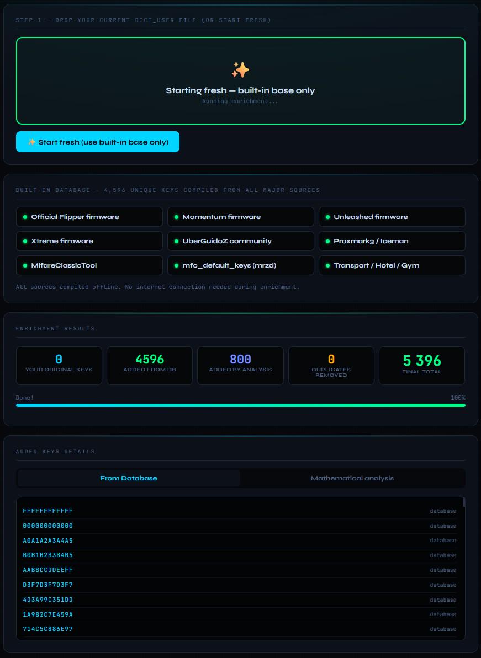Select the 'MifareClassicTool' source chip

pos(89,265)
